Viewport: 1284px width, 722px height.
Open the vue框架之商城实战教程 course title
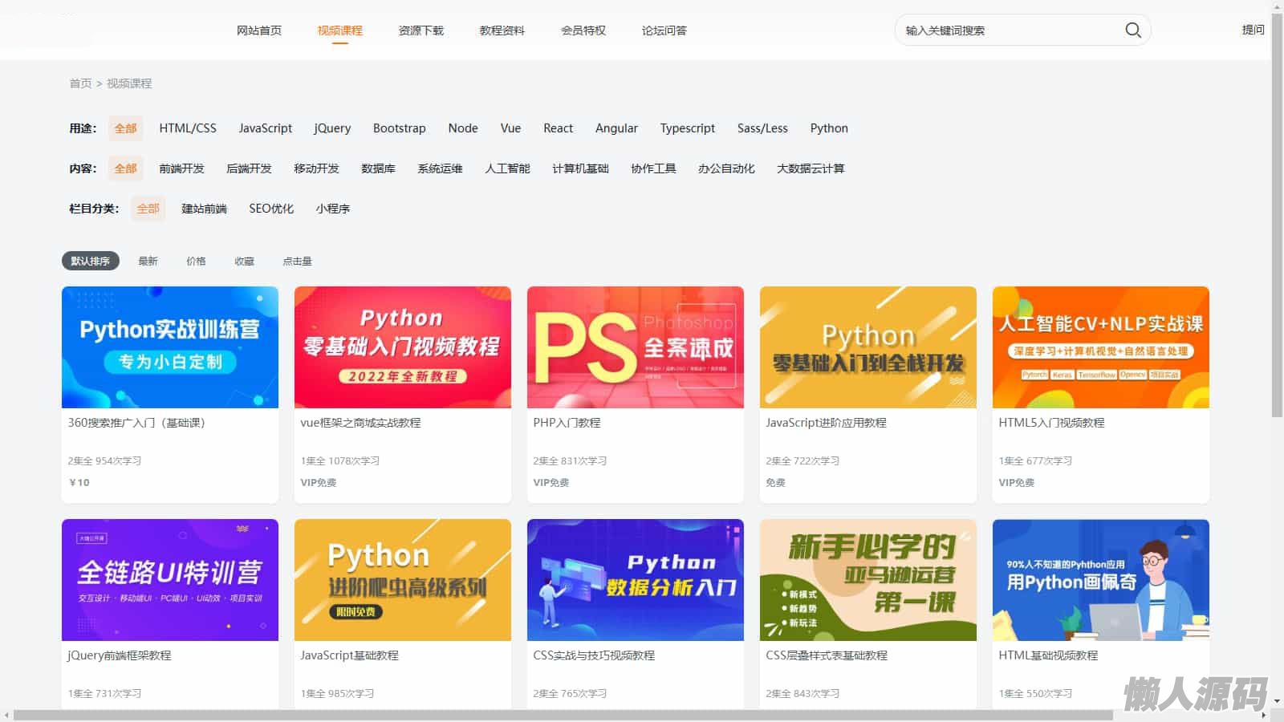[x=360, y=423]
